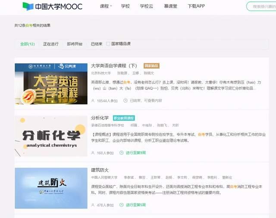Screen dimensions: 276x218
Task: Click the clock icon beside 已结束，可查看内容
Action: pyautogui.click(x=125, y=101)
